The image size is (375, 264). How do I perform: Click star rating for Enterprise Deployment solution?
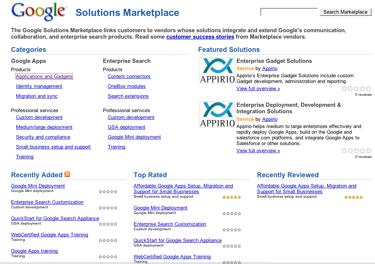click(x=356, y=151)
